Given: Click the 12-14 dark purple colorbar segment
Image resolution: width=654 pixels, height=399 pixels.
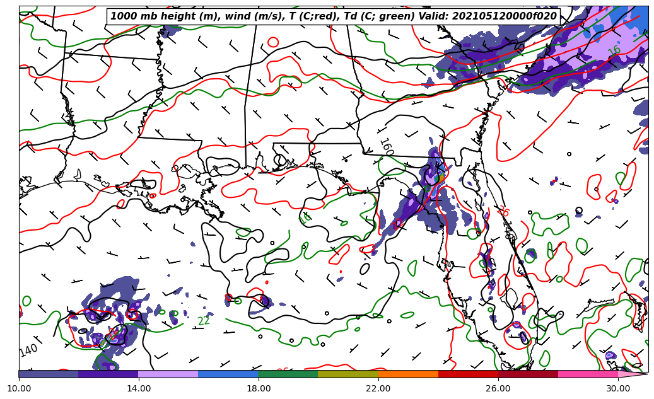Looking at the screenshot, I should pyautogui.click(x=108, y=374).
